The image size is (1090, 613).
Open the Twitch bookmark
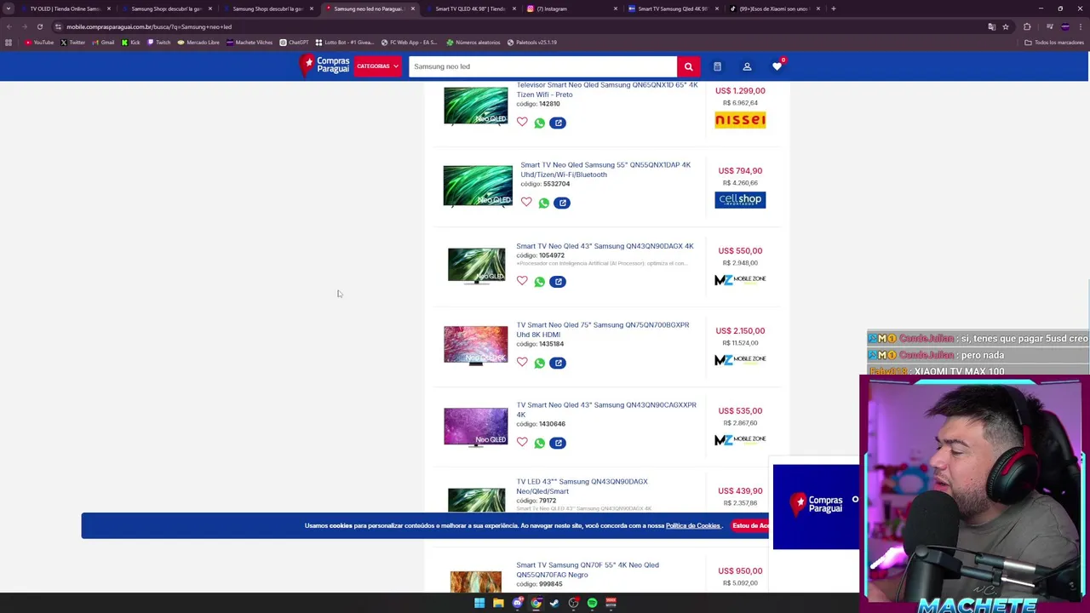pos(158,42)
